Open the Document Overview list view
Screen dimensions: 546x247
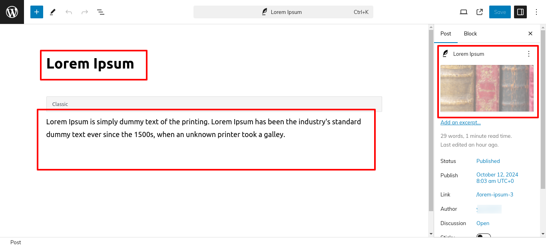[x=101, y=12]
